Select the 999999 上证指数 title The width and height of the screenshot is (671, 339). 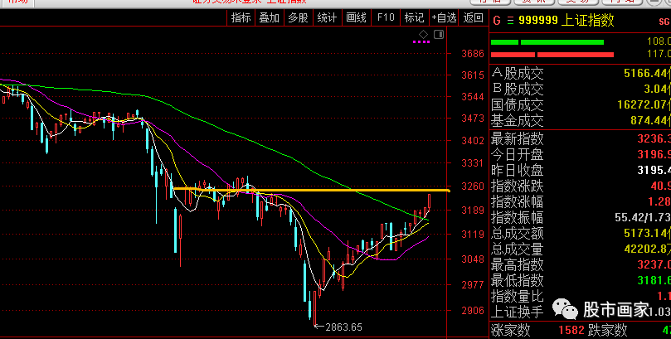566,20
